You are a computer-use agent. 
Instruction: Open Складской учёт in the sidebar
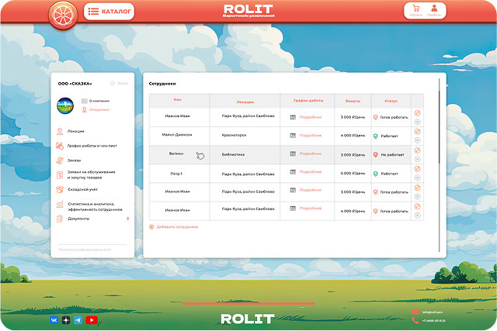82,189
